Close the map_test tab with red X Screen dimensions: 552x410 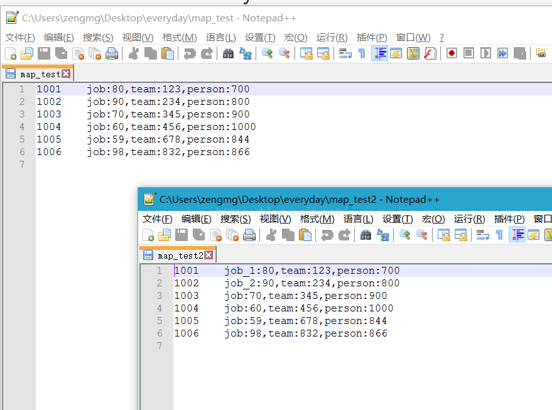(x=66, y=73)
